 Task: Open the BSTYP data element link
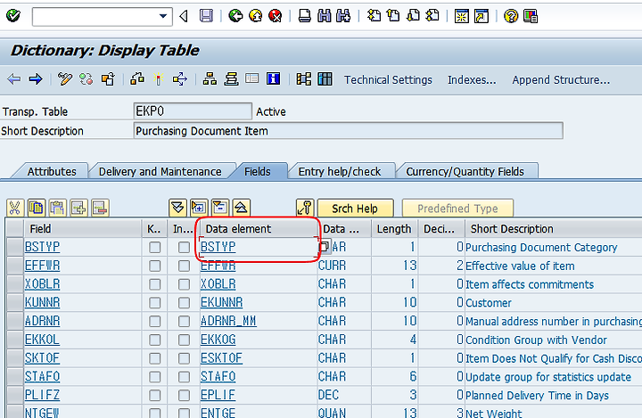click(x=218, y=247)
